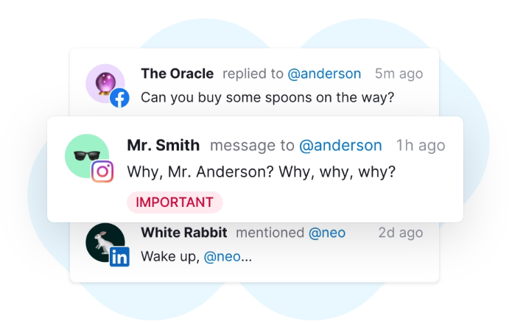Click the Facebook badge icon
Viewport: 509px width, 332px height.
click(119, 98)
